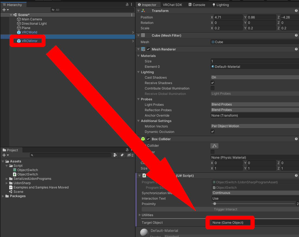Screen dimensions: 299x237
Task: Click the Cube Mesh Filter help icon
Action: [x=296, y=35]
